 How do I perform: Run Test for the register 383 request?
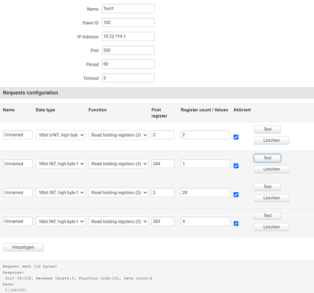click(x=267, y=216)
